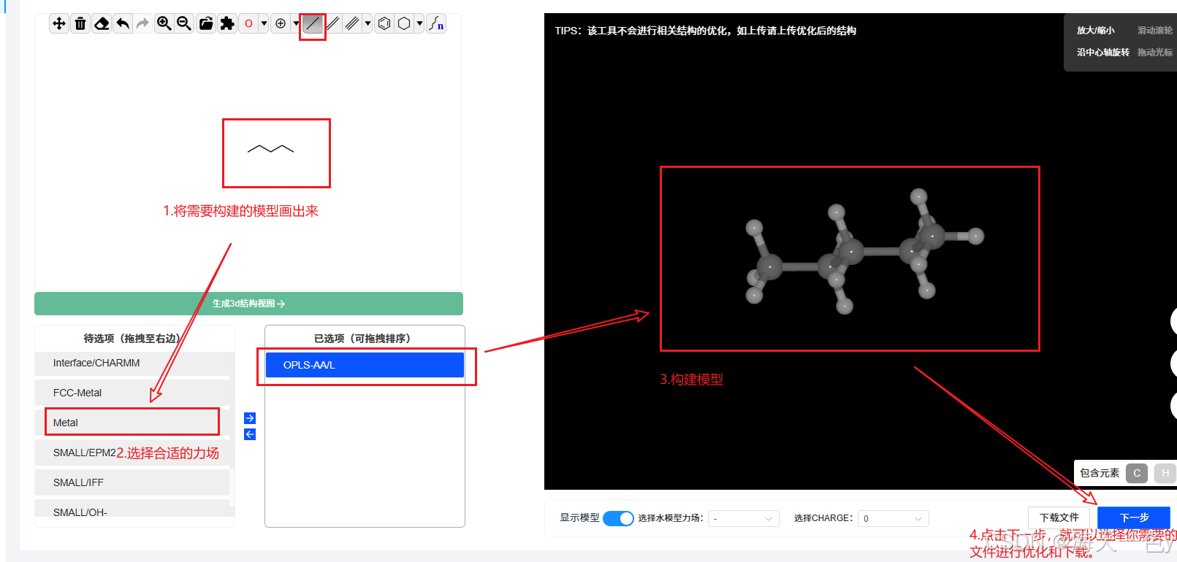Click the blue next step button
Viewport: 1177px width, 562px height.
[1134, 517]
